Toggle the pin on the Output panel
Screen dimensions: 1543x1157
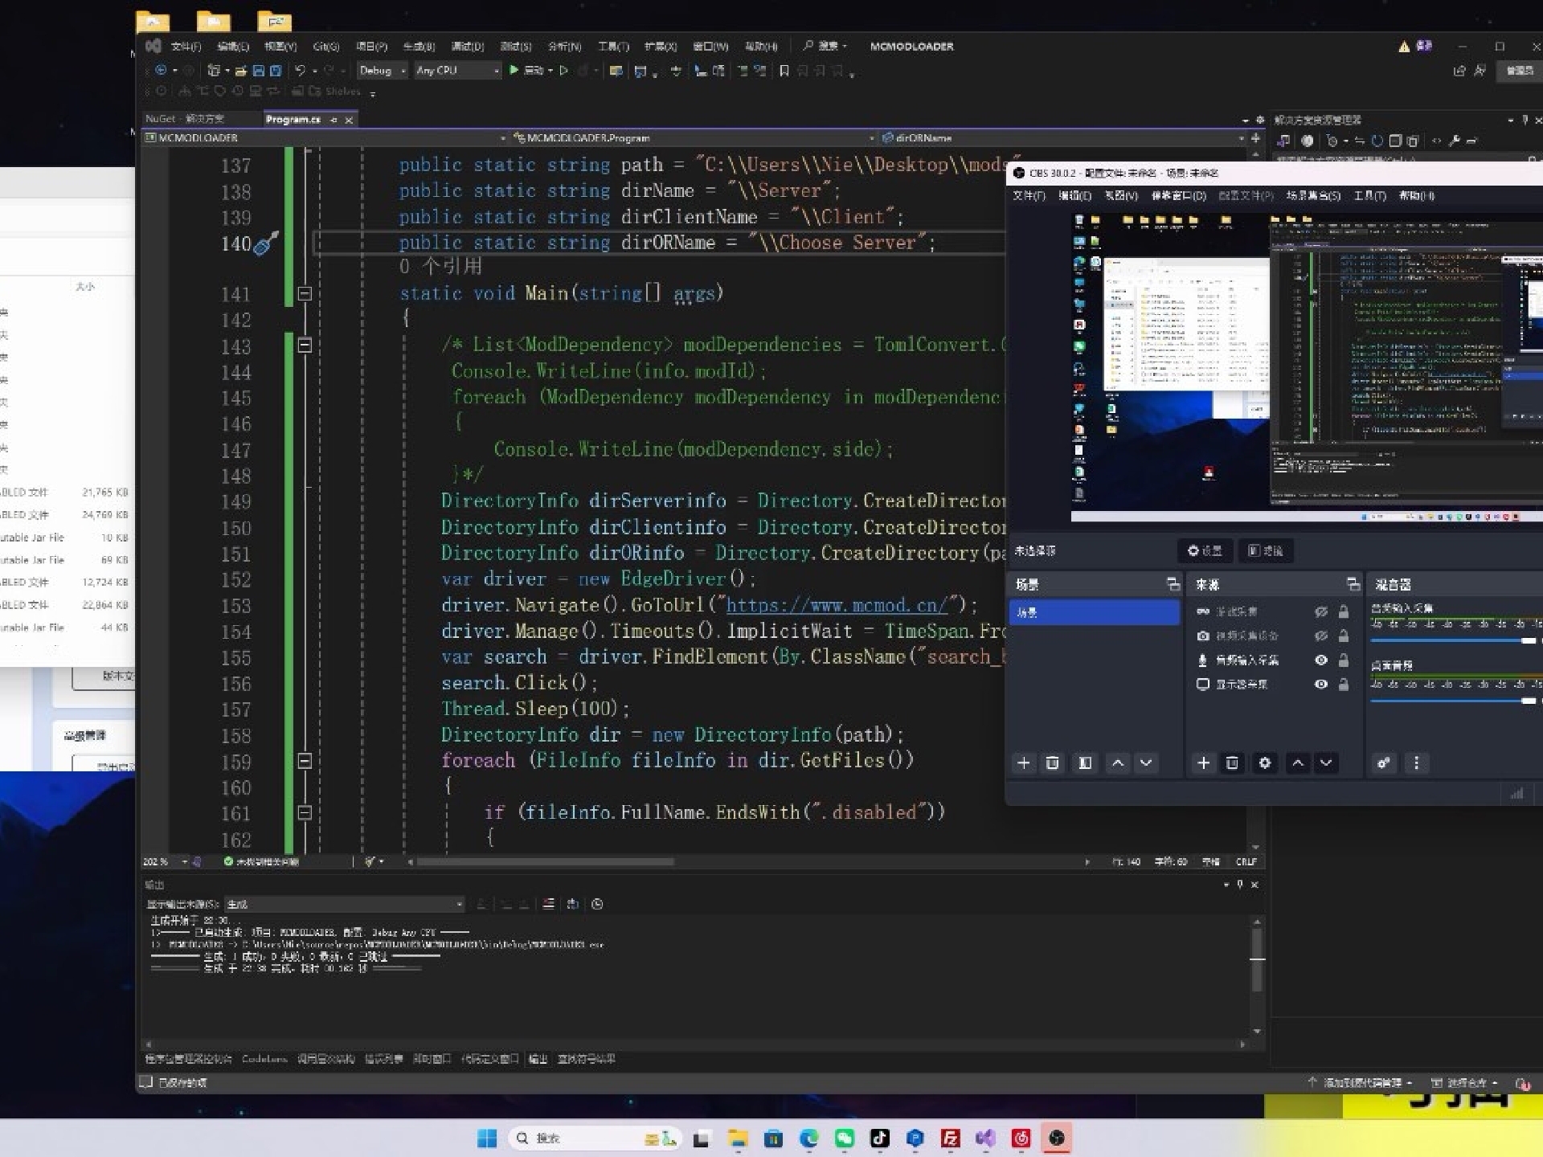point(1240,885)
